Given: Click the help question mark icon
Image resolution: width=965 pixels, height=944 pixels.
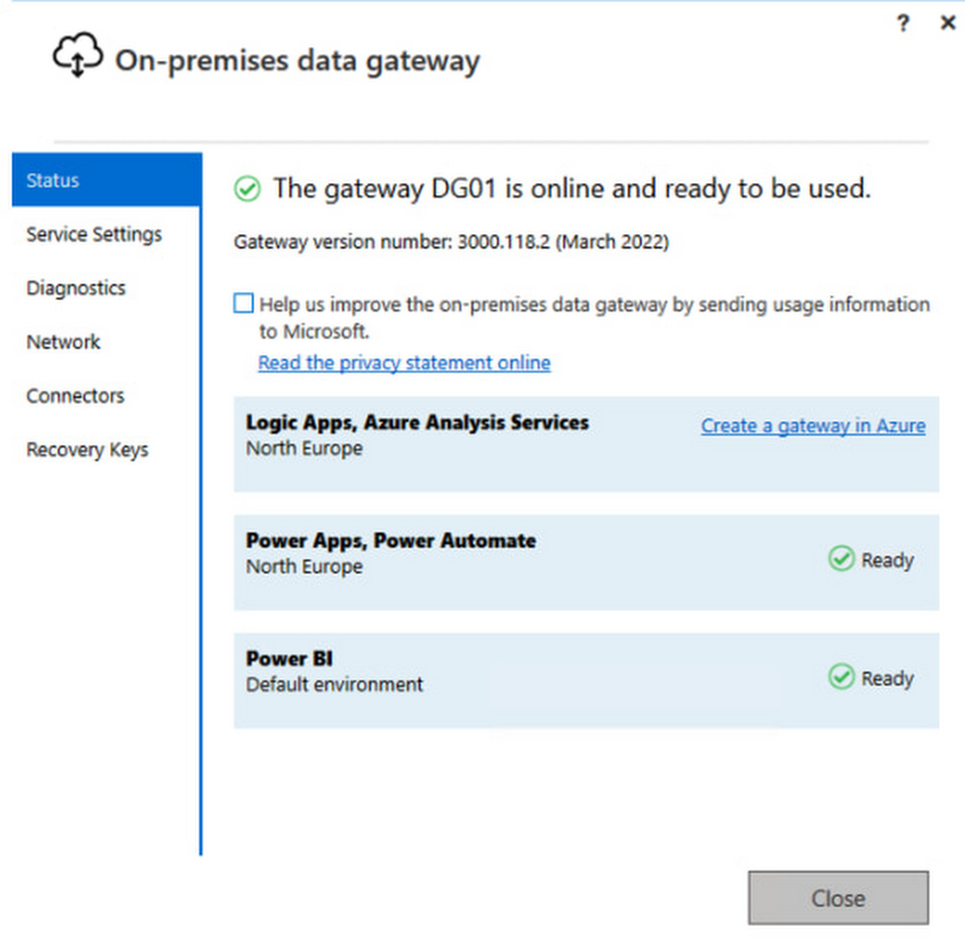Looking at the screenshot, I should (x=902, y=24).
